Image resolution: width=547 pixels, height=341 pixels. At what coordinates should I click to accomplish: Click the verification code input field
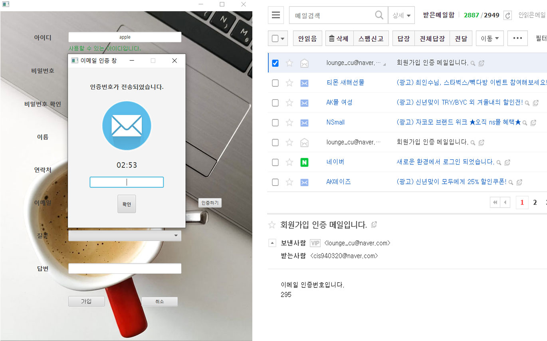coord(127,182)
